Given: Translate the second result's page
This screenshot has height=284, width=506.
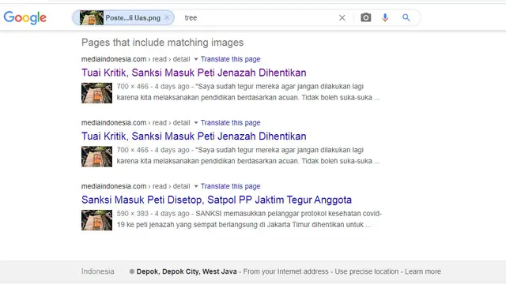Looking at the screenshot, I should (x=230, y=123).
